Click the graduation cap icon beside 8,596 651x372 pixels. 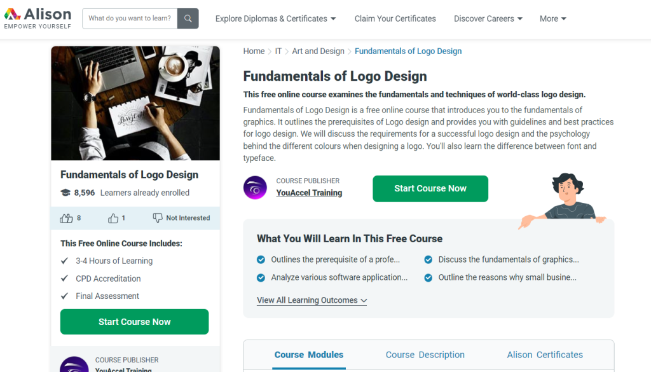65,193
